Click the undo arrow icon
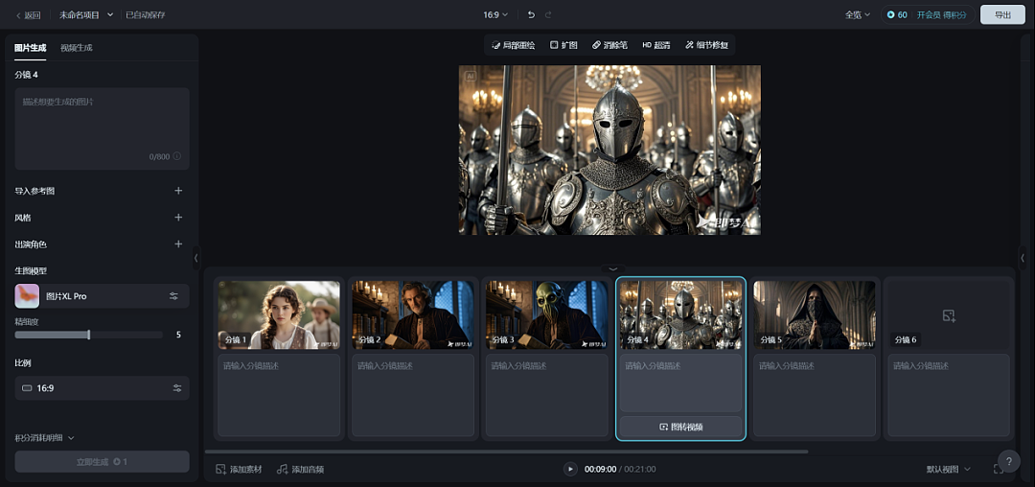Image resolution: width=1035 pixels, height=487 pixels. tap(531, 14)
